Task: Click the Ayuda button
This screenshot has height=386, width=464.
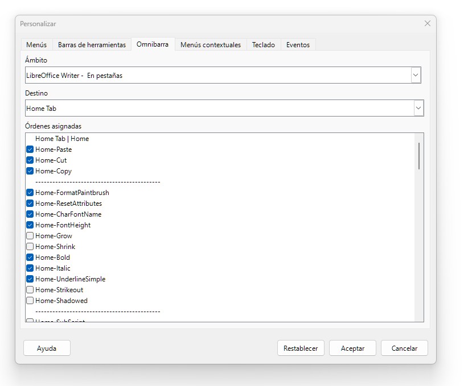Action: (x=47, y=348)
